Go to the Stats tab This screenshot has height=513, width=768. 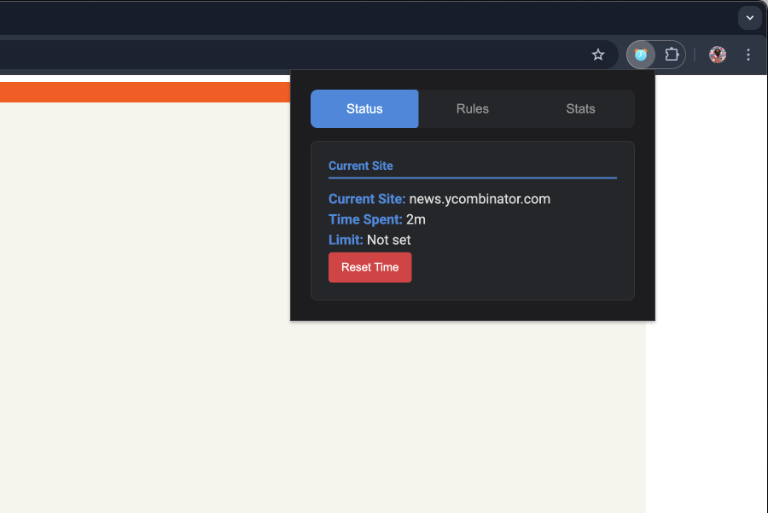[580, 108]
